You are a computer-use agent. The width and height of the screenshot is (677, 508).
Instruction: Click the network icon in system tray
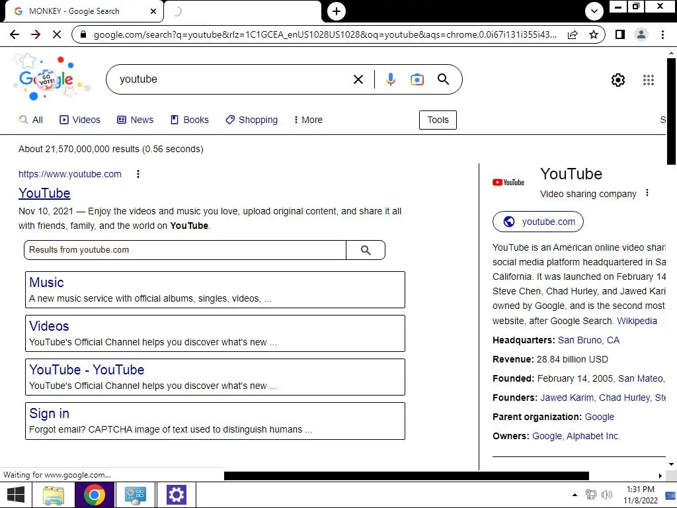590,495
